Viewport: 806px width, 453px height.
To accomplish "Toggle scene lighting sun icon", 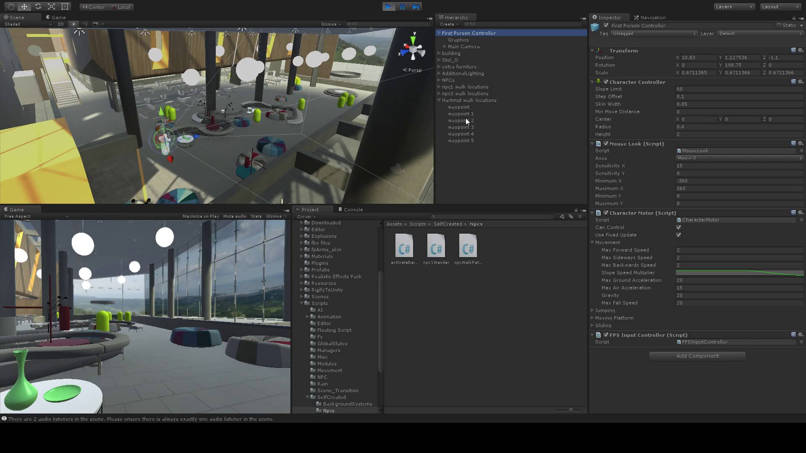I will click(74, 24).
